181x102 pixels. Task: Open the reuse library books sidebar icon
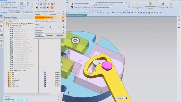[x=1, y=35]
